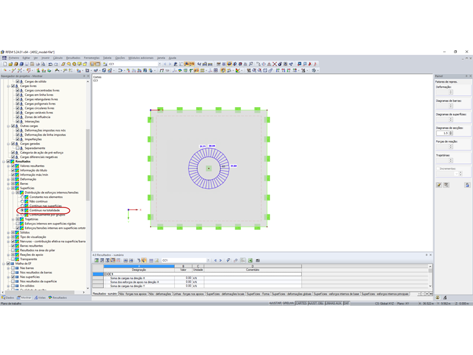Click the Open file folder icon
Screen dimensions: 473x355
click(11, 64)
